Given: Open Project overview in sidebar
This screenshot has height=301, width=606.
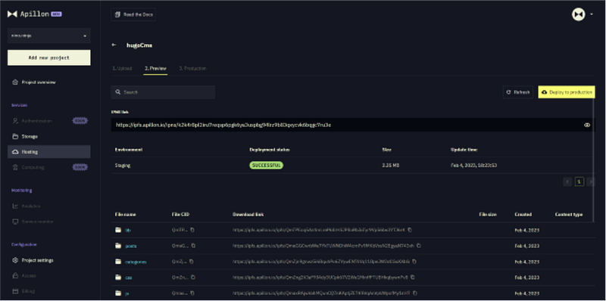Looking at the screenshot, I should 39,82.
